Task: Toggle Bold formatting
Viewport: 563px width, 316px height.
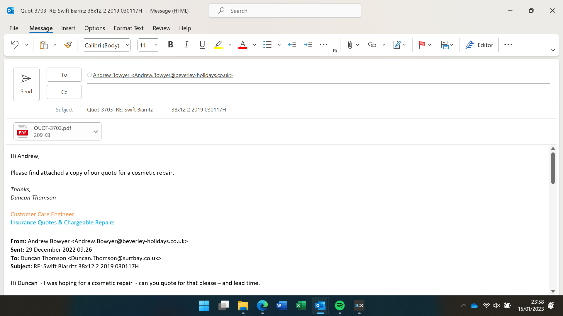Action: coord(170,45)
